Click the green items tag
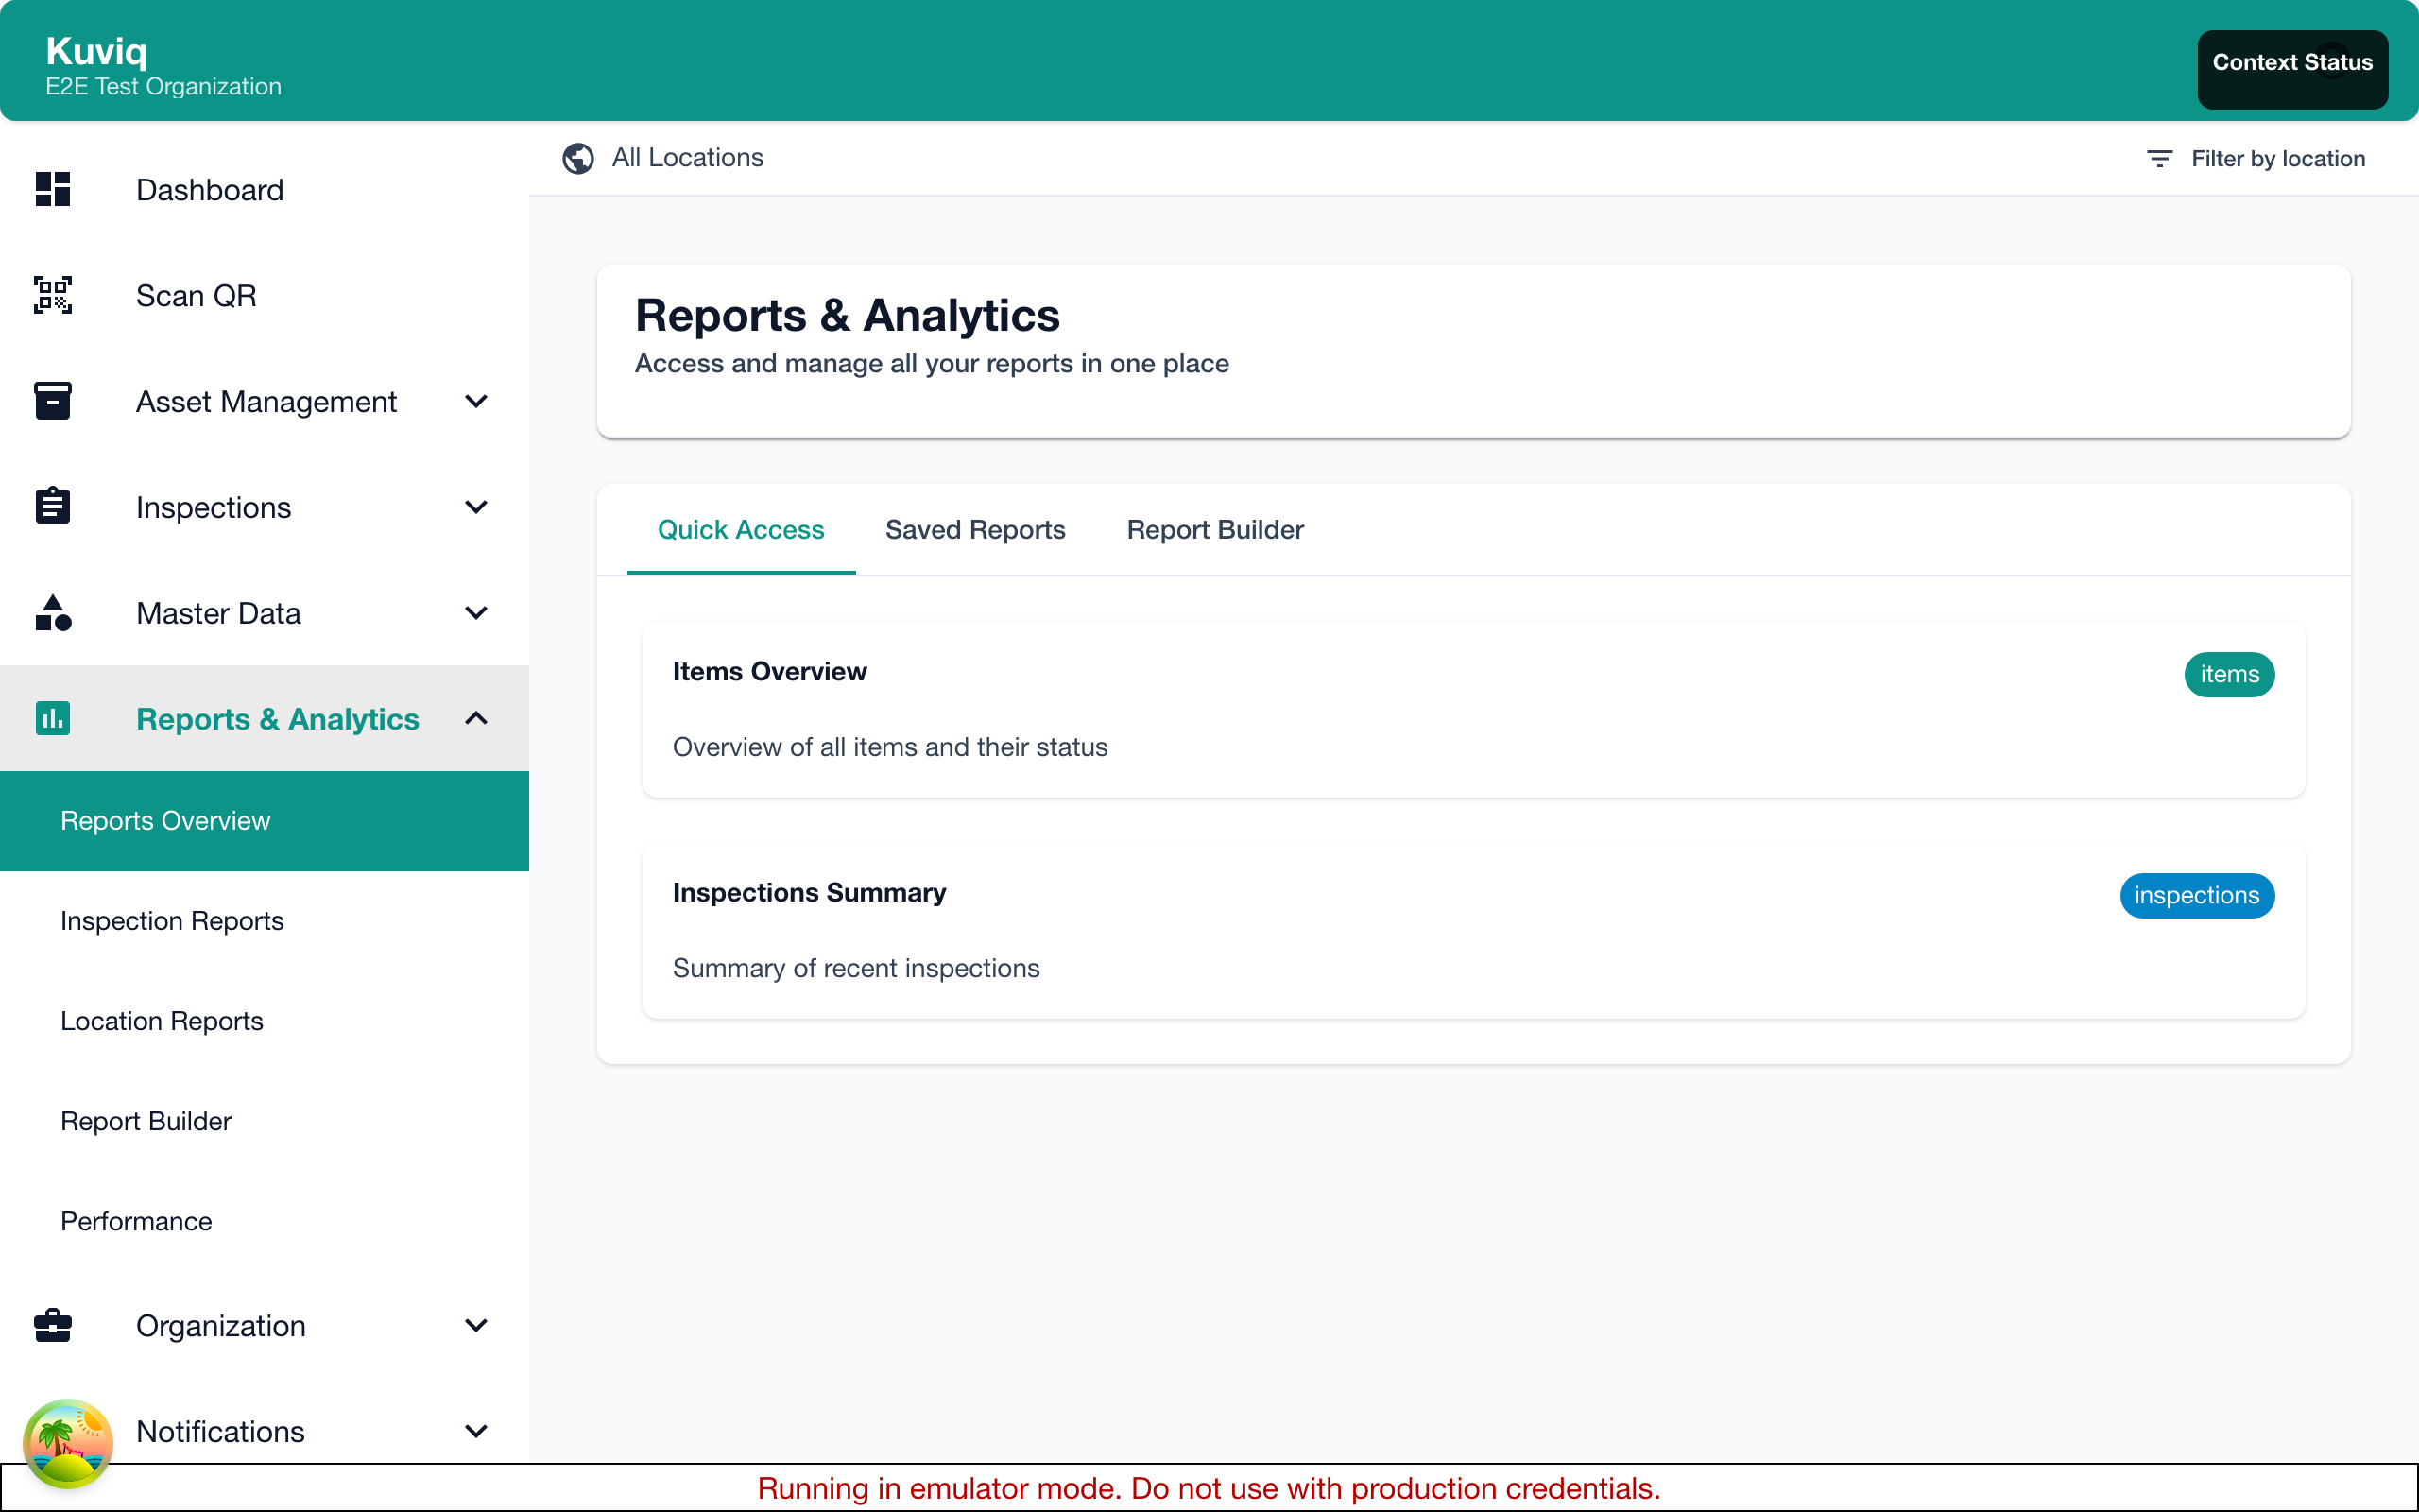The width and height of the screenshot is (2419, 1512). tap(2229, 674)
